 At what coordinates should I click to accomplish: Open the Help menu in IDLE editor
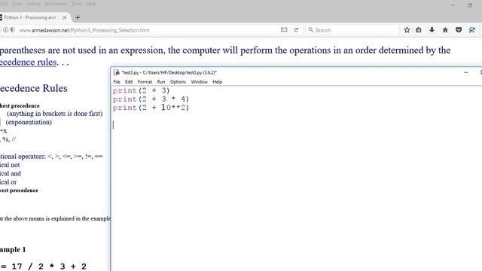(x=218, y=82)
